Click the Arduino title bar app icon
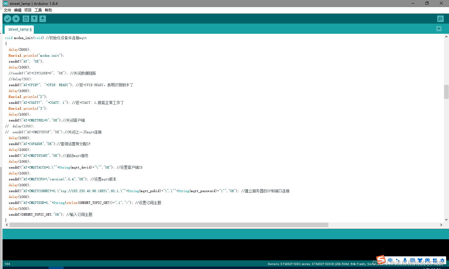This screenshot has width=449, height=269. pyautogui.click(x=6, y=3)
